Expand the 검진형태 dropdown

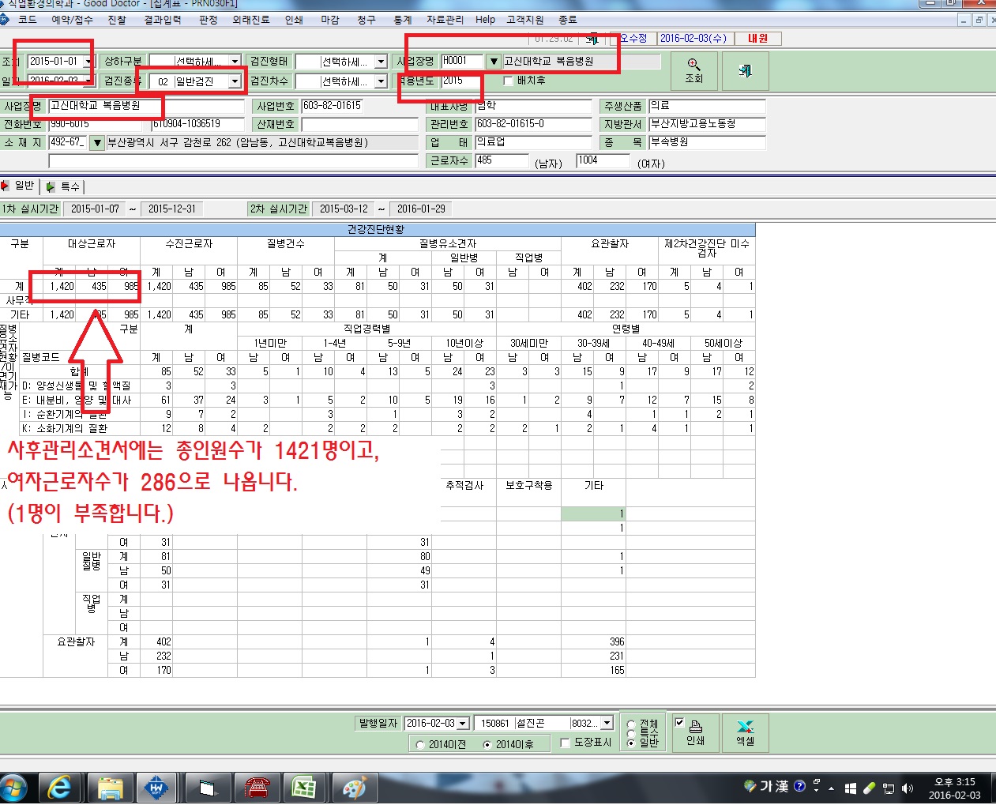click(381, 61)
